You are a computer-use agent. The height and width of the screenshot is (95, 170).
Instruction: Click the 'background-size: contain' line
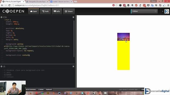click(18, 55)
